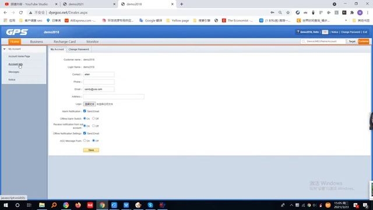The width and height of the screenshot is (373, 210).
Task: Click the GPS logo
Action: 17,32
